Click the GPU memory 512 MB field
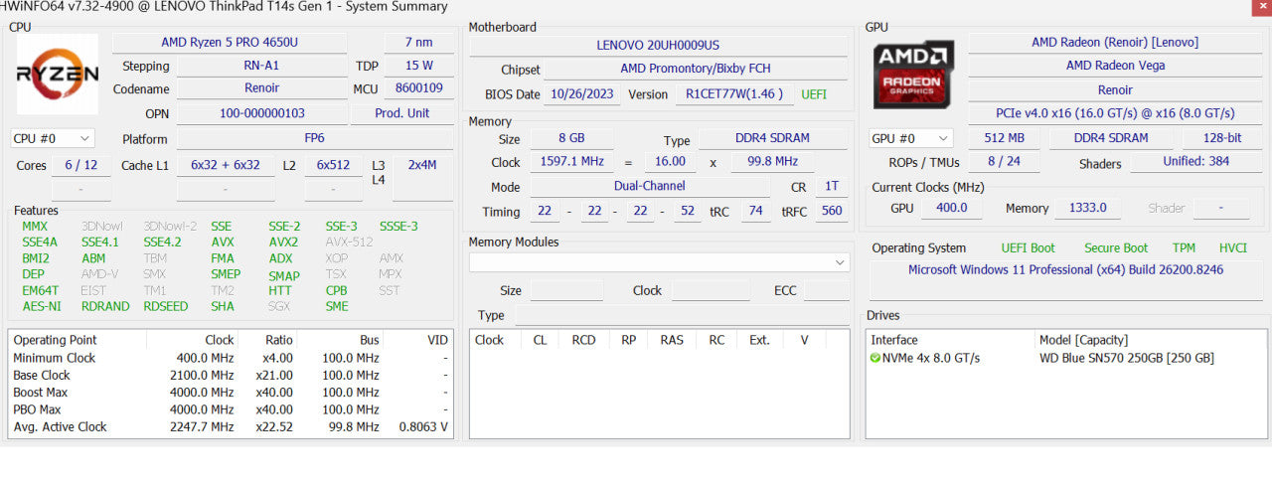 tap(1004, 138)
